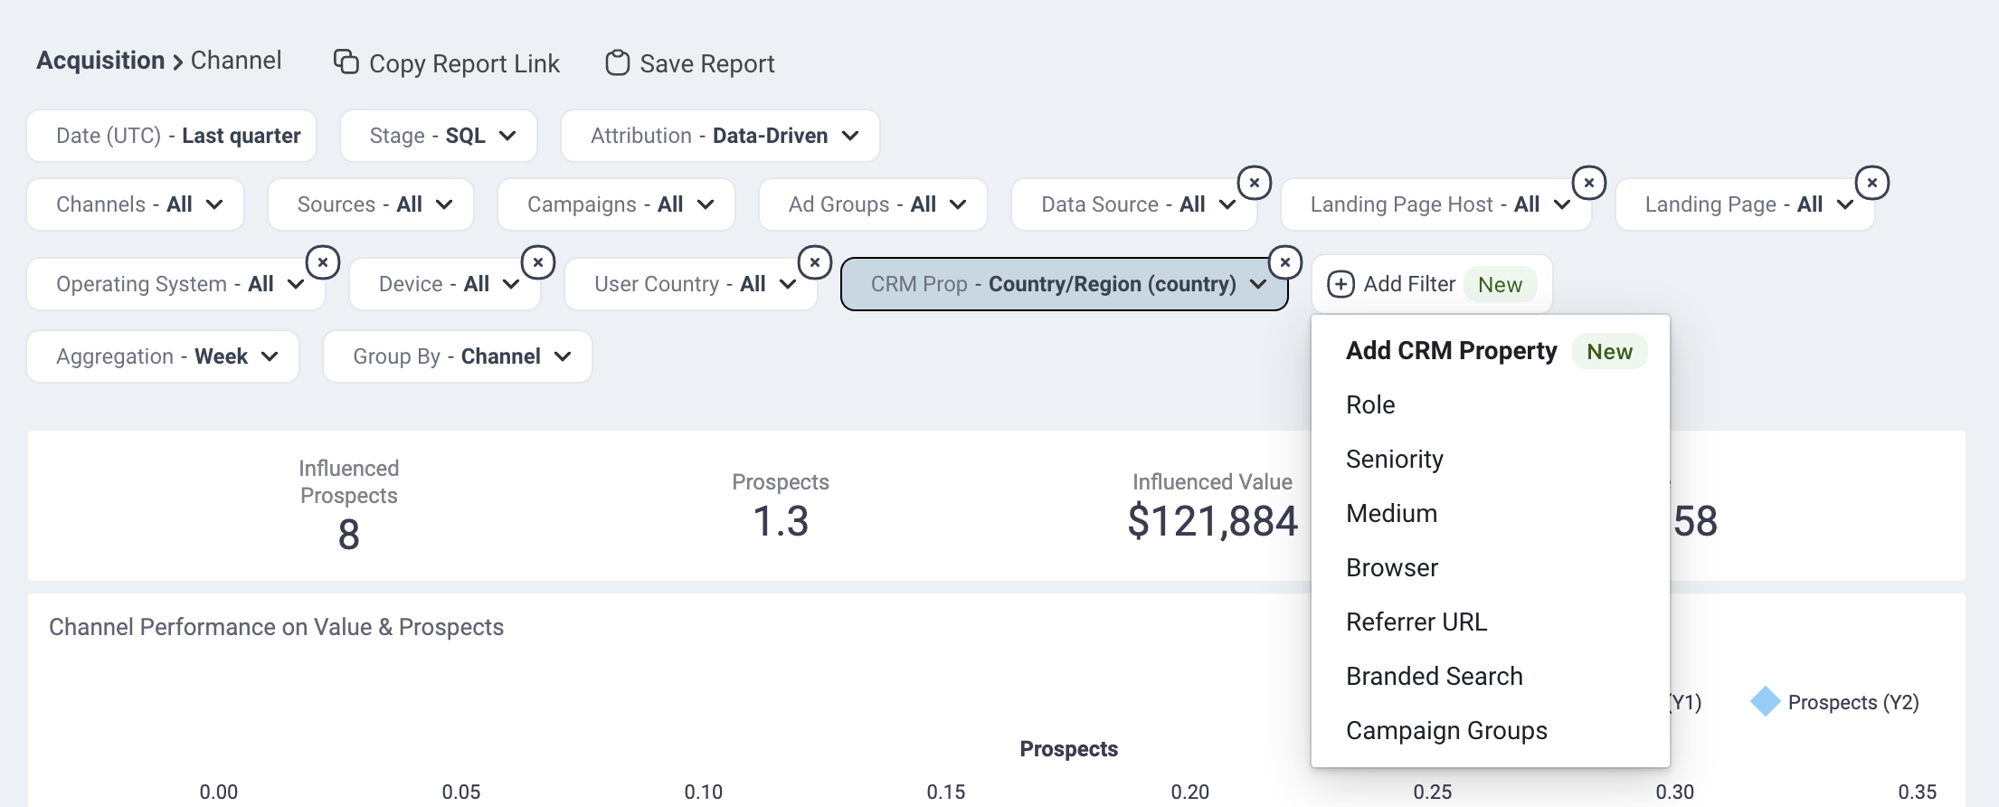Choose Campaign Groups from the filter menu
Screen dimensions: 1999x807
tap(1491, 730)
